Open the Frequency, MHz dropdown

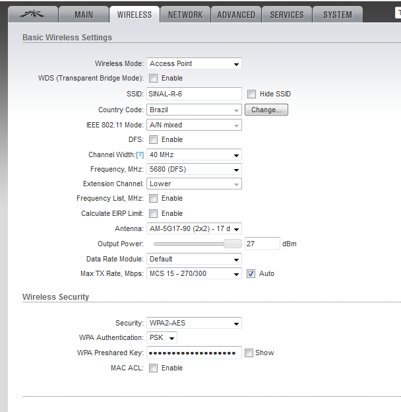coord(194,169)
